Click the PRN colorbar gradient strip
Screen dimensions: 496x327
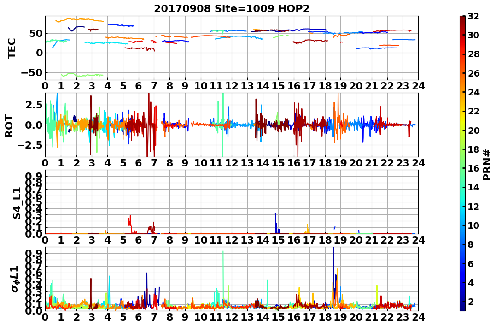(x=462, y=163)
